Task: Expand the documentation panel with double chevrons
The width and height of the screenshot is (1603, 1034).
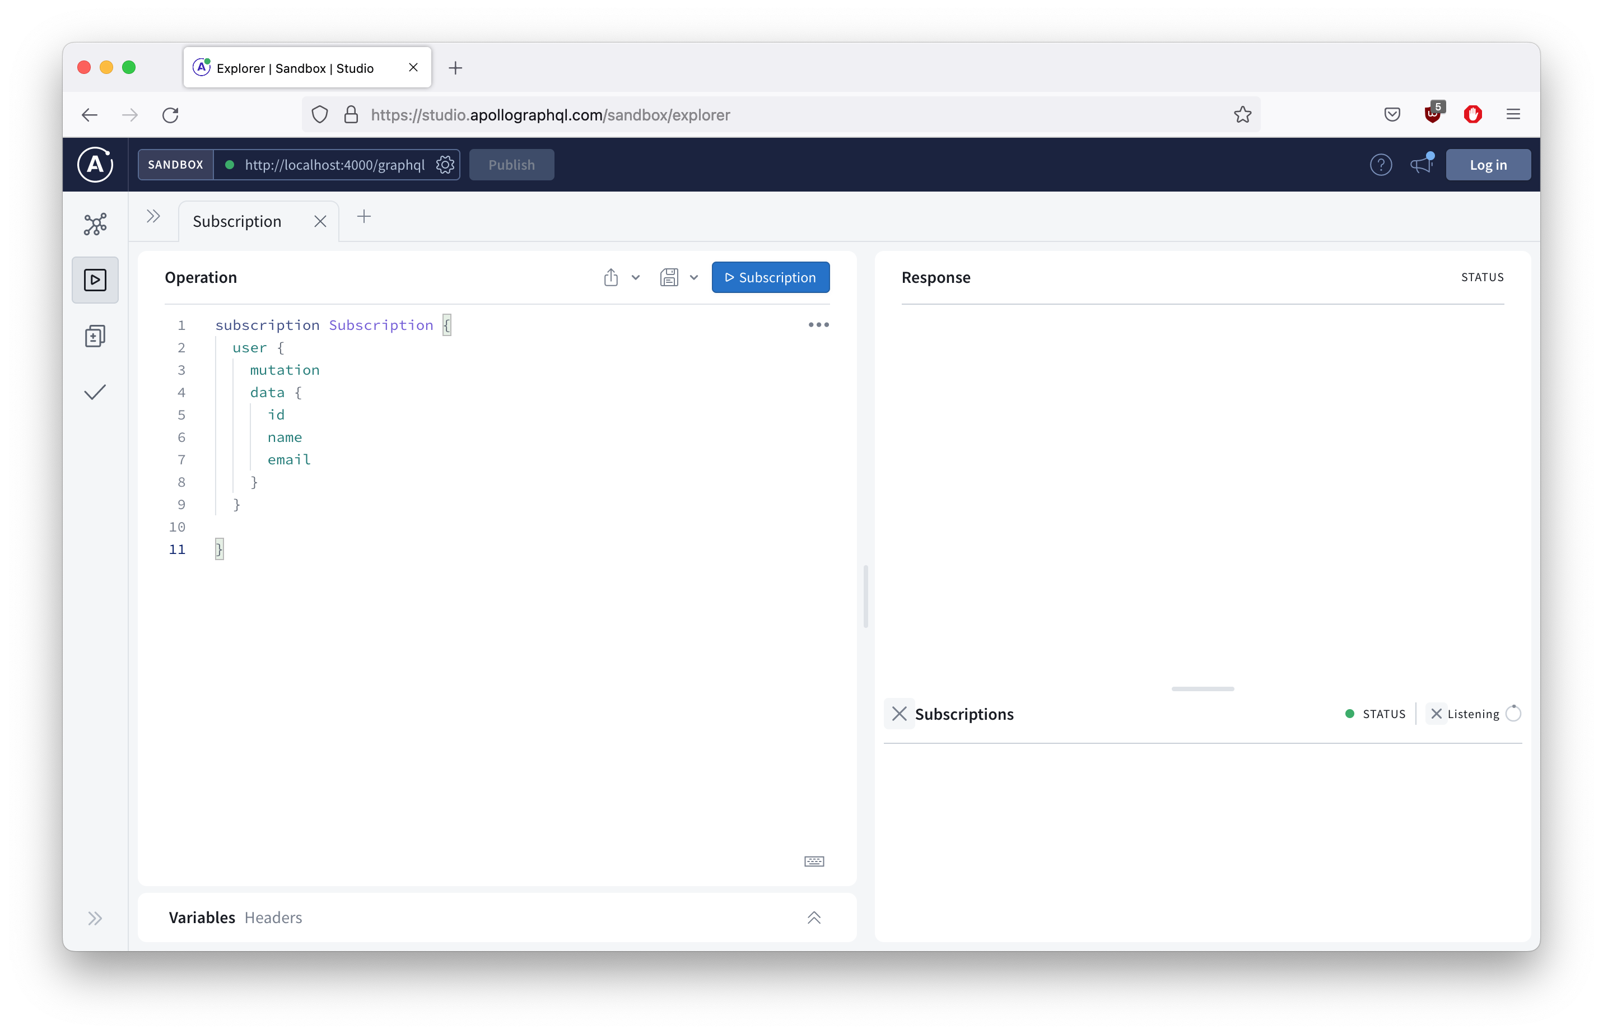Action: point(153,216)
